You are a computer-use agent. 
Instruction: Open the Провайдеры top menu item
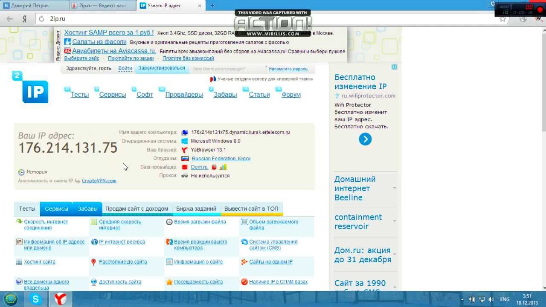184,95
